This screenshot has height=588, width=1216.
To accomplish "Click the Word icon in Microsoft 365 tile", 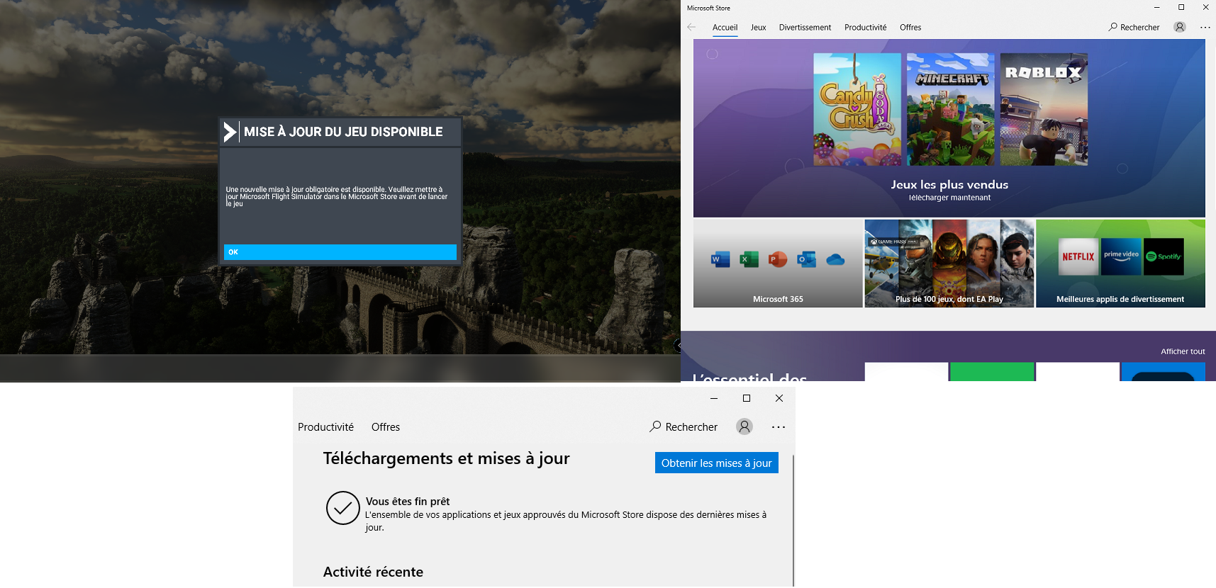I will (720, 260).
